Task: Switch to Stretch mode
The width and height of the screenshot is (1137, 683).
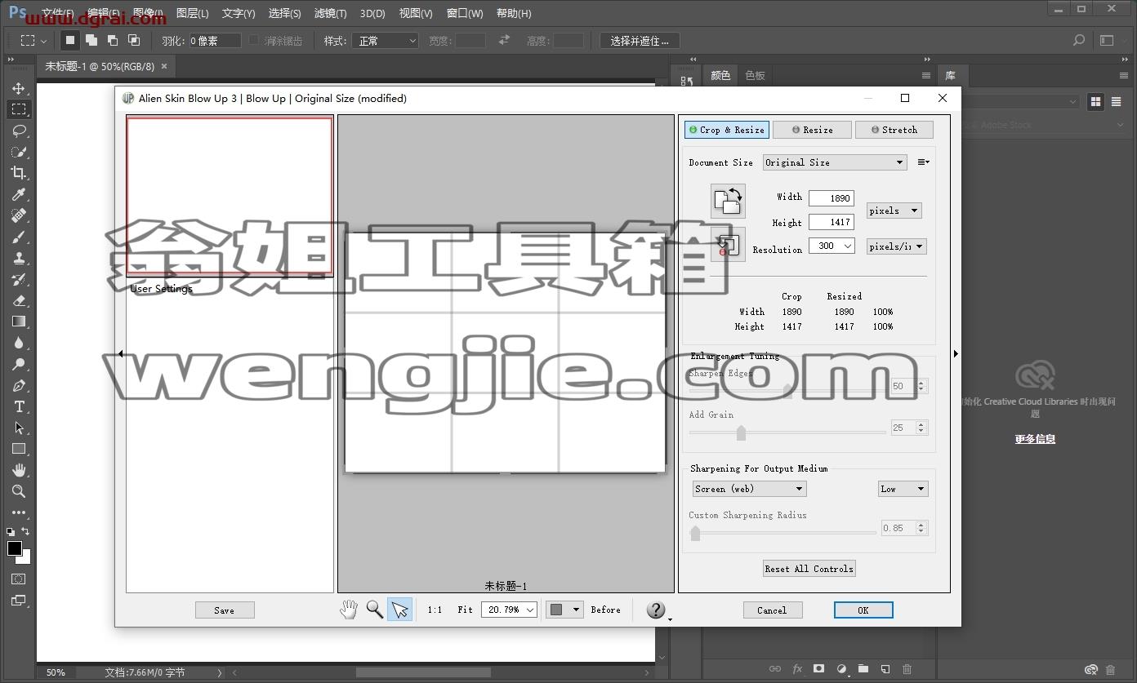Action: 894,130
